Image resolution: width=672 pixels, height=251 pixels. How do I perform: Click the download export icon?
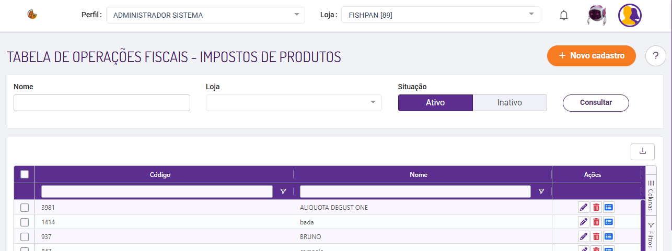tap(643, 151)
